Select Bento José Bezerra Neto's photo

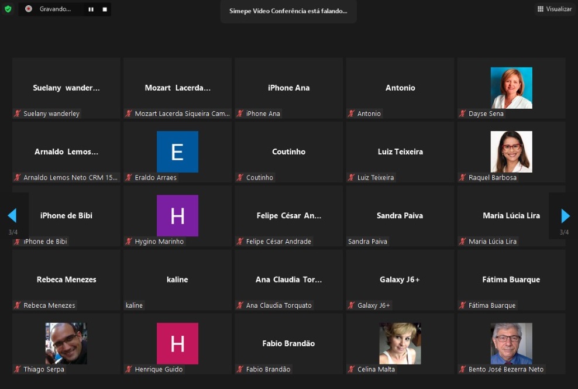(x=511, y=343)
